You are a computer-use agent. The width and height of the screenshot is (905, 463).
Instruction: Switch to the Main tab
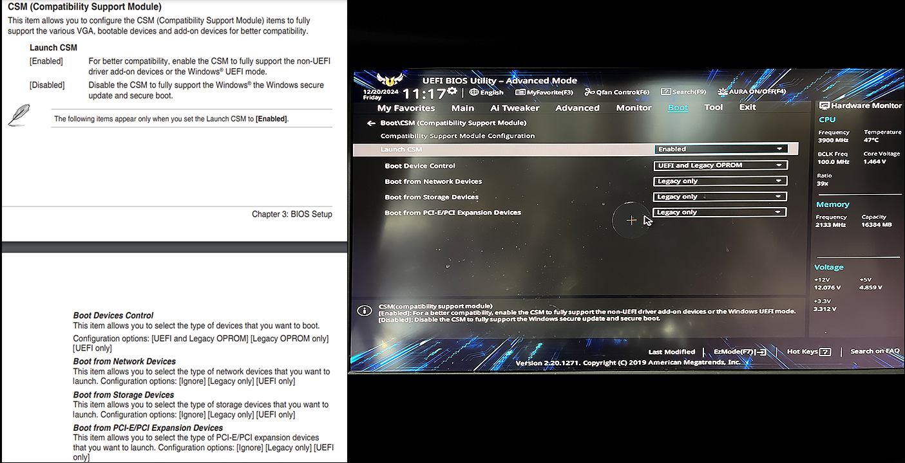[x=462, y=108]
